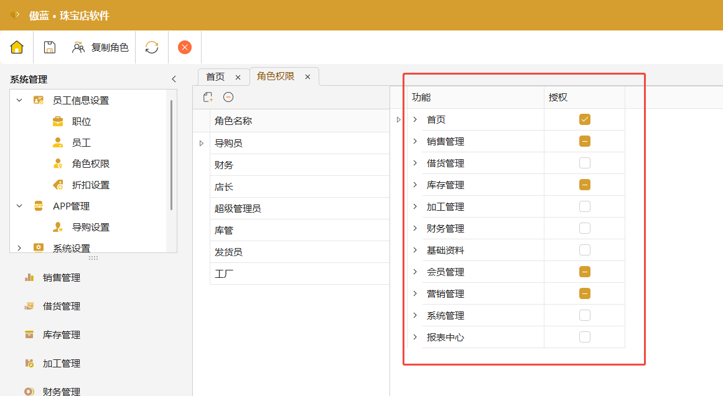
Task: Expand the 销售管理 function row
Action: [415, 141]
